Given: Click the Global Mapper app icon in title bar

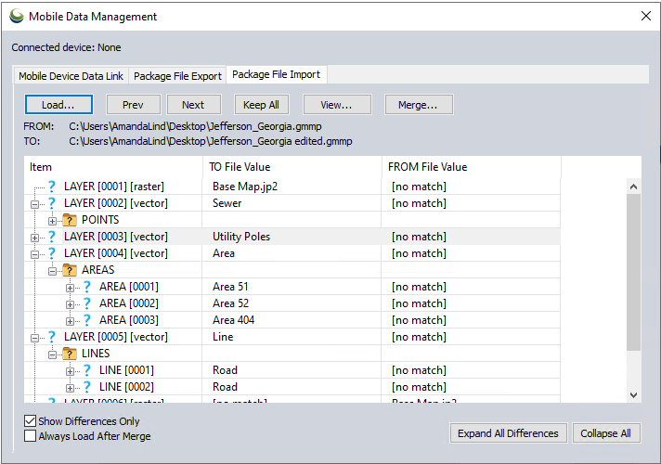Looking at the screenshot, I should [17, 16].
